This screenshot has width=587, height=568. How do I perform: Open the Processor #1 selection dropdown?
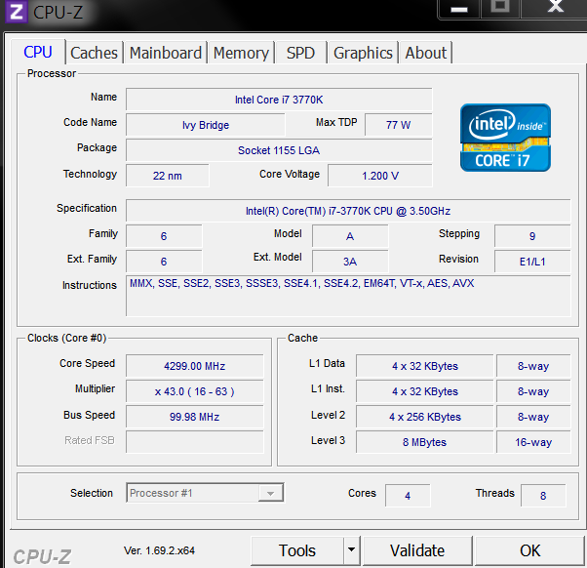205,493
